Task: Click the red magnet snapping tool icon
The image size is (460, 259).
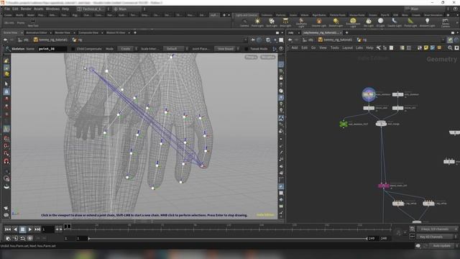Action: (6, 161)
